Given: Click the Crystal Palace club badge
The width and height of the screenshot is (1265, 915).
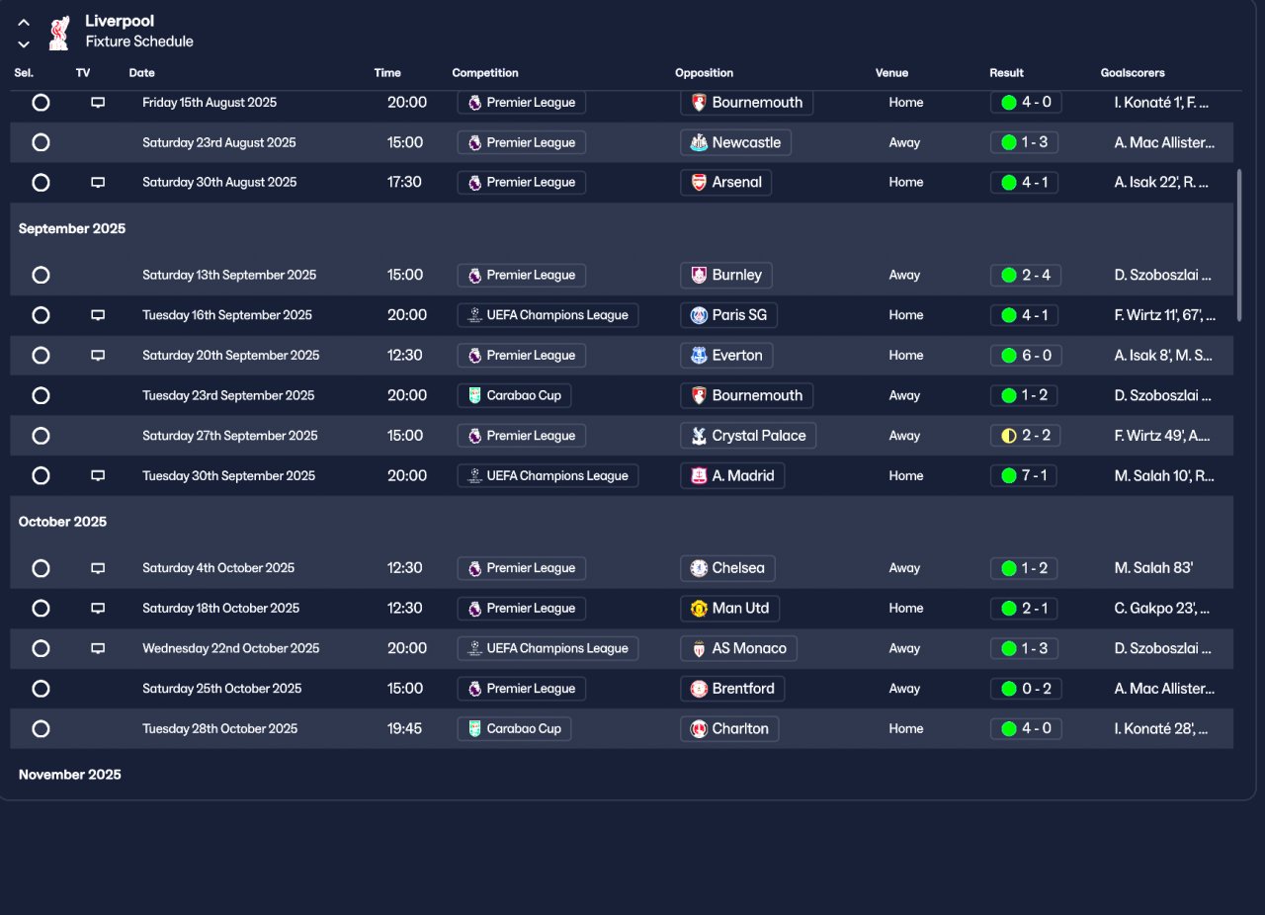Looking at the screenshot, I should click(x=699, y=436).
